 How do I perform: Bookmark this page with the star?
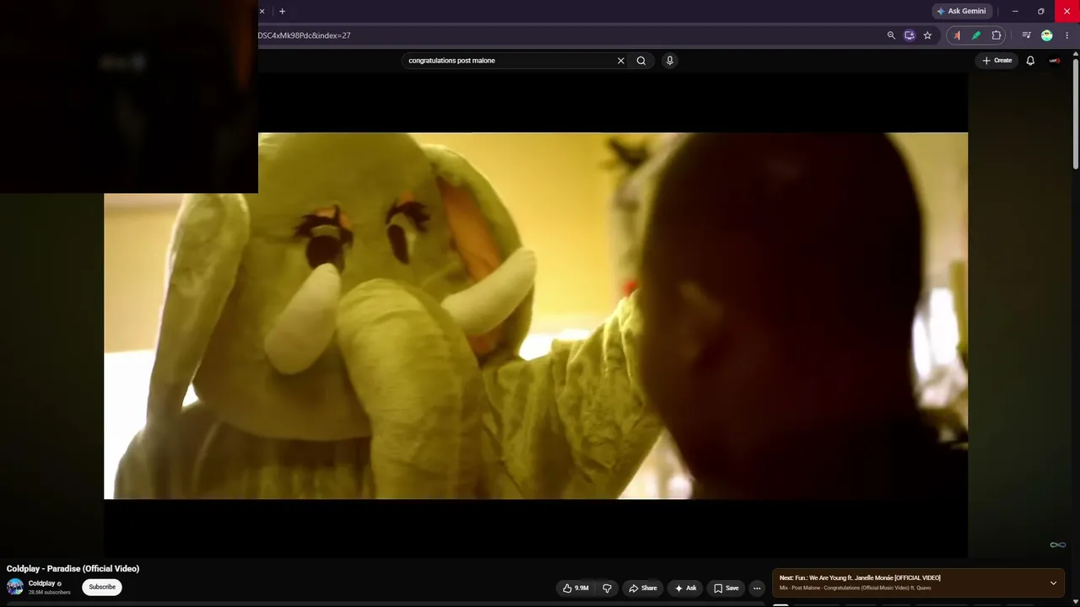click(927, 35)
